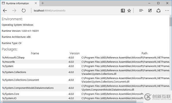Screen dimensions: 172x103
Task: Click the path cell for fx/mscorlib
Action: [125, 62]
